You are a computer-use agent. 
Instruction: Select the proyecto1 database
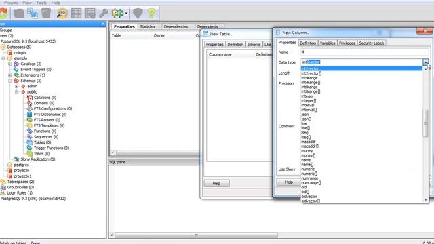point(22,176)
